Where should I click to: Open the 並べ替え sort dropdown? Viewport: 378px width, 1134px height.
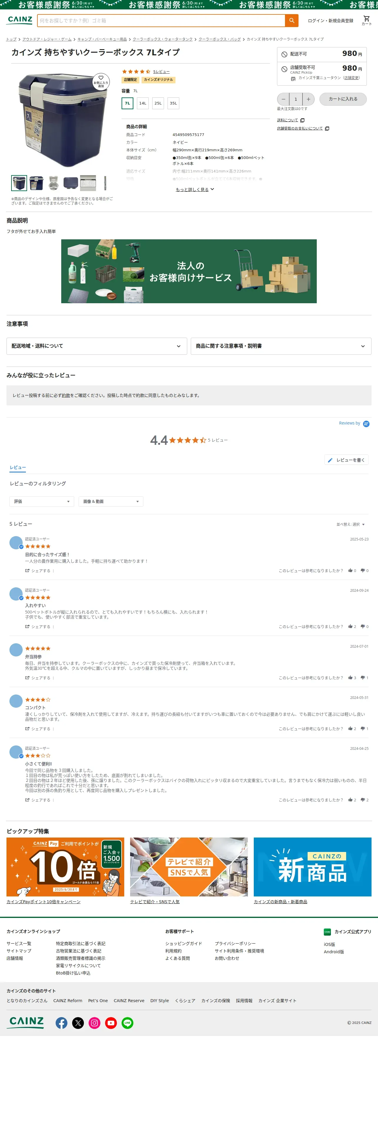coord(351,524)
